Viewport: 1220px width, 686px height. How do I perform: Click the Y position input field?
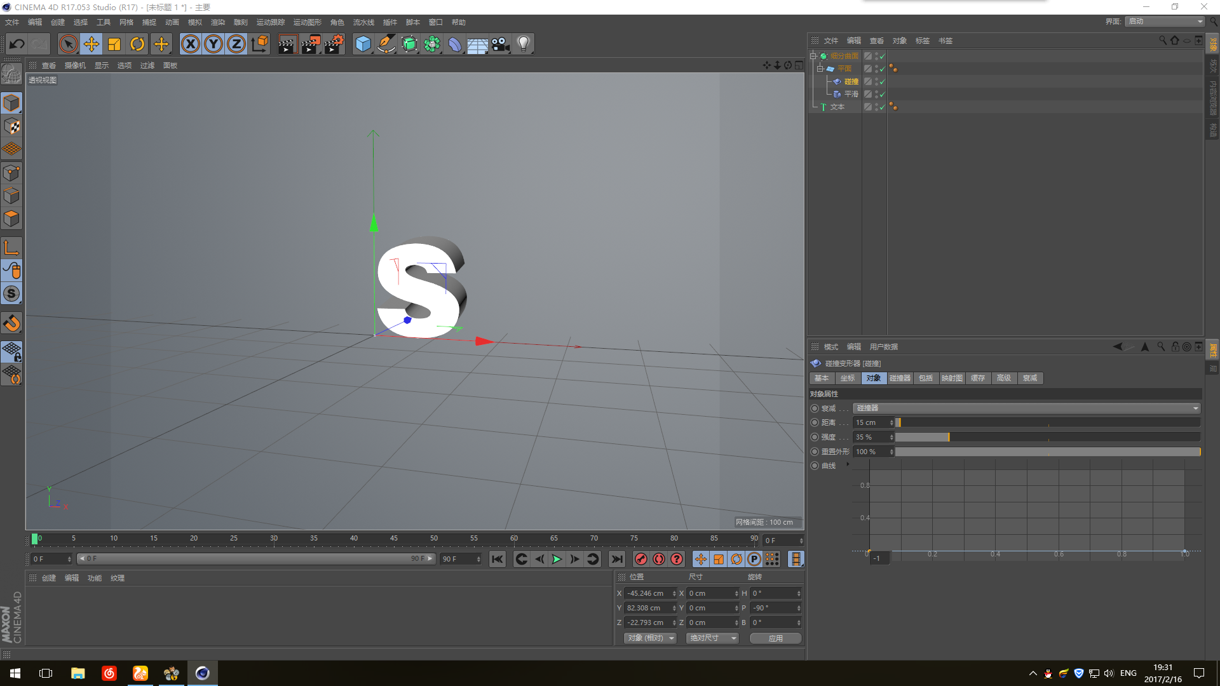point(648,608)
